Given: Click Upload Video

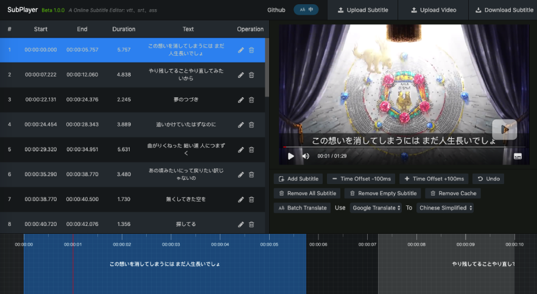Looking at the screenshot, I should 433,10.
